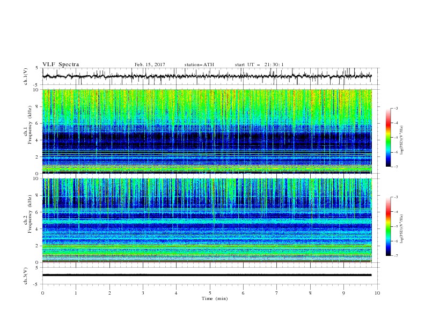Viewport: 425px width, 329px height.
Task: Click time axis tick label "5"
Action: tap(210, 293)
